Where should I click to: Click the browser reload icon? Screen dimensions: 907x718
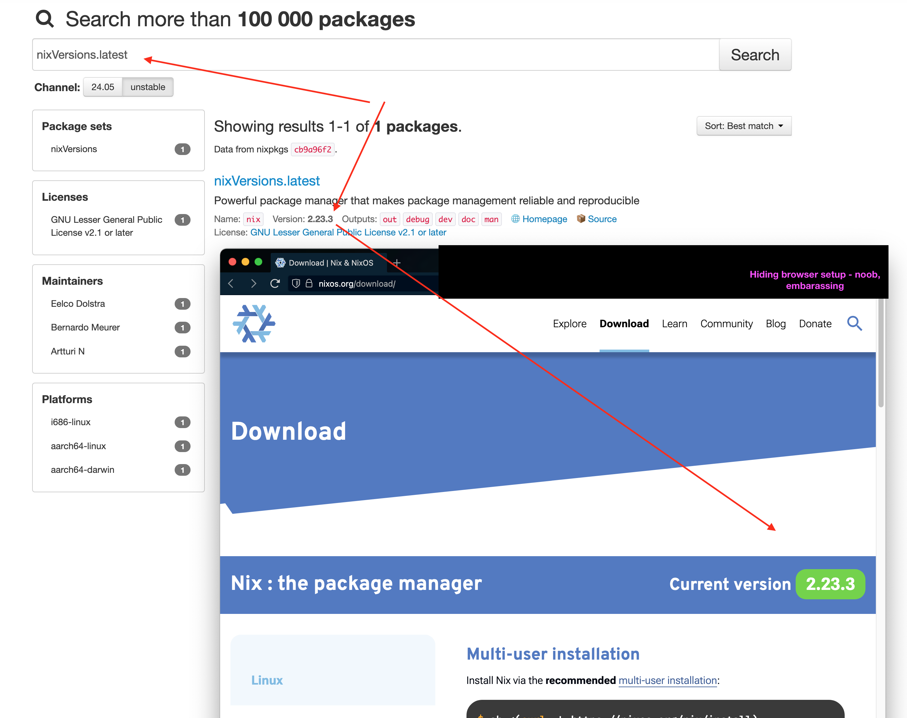point(275,284)
